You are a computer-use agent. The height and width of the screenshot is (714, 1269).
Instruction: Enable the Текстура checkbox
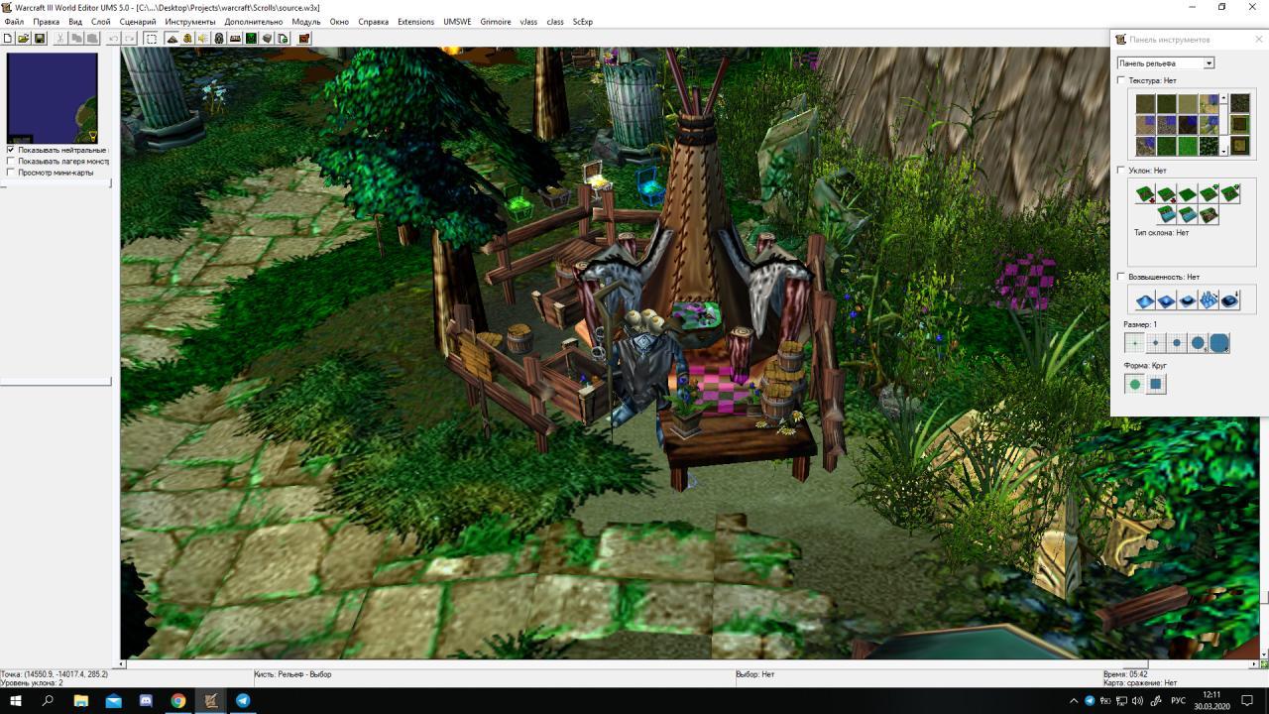point(1121,80)
